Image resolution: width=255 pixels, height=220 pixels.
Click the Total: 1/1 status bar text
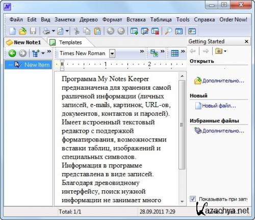click(x=70, y=212)
